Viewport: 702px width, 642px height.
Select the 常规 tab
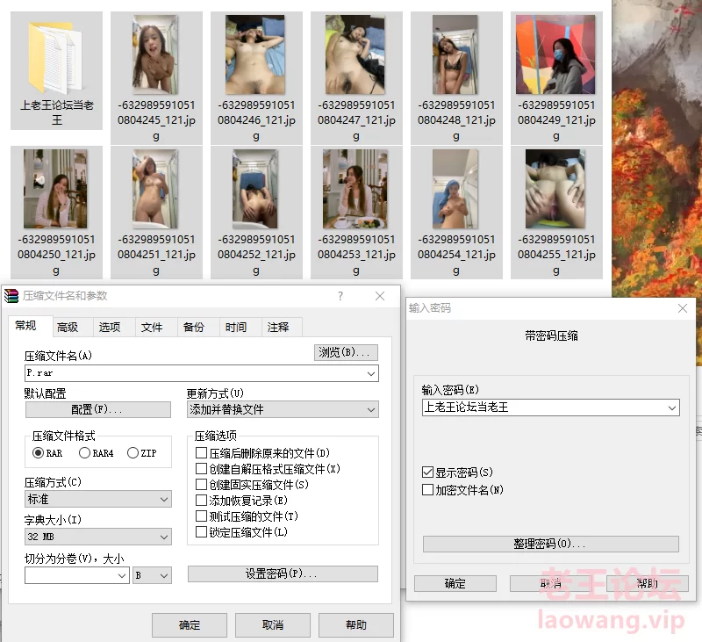(25, 326)
